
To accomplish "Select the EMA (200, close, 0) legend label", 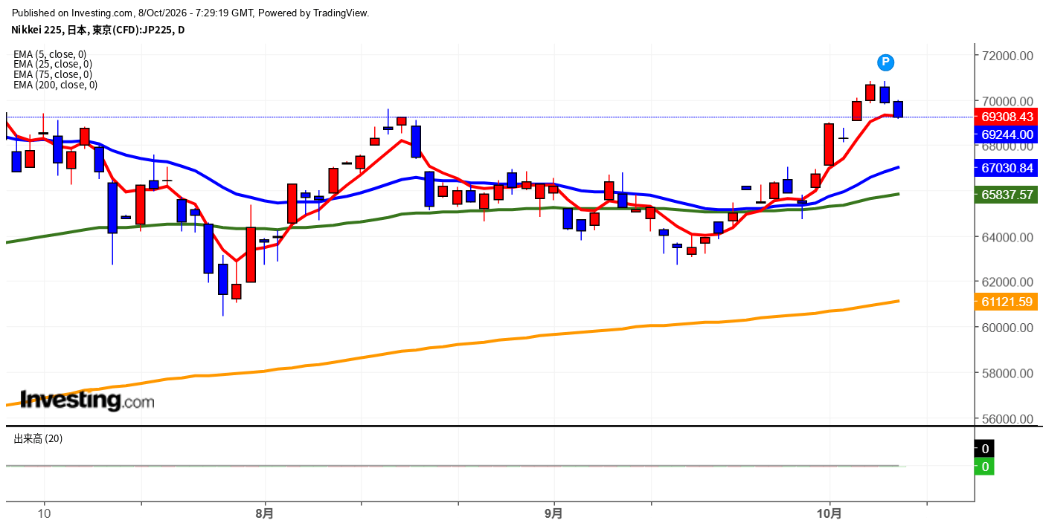I will [56, 85].
